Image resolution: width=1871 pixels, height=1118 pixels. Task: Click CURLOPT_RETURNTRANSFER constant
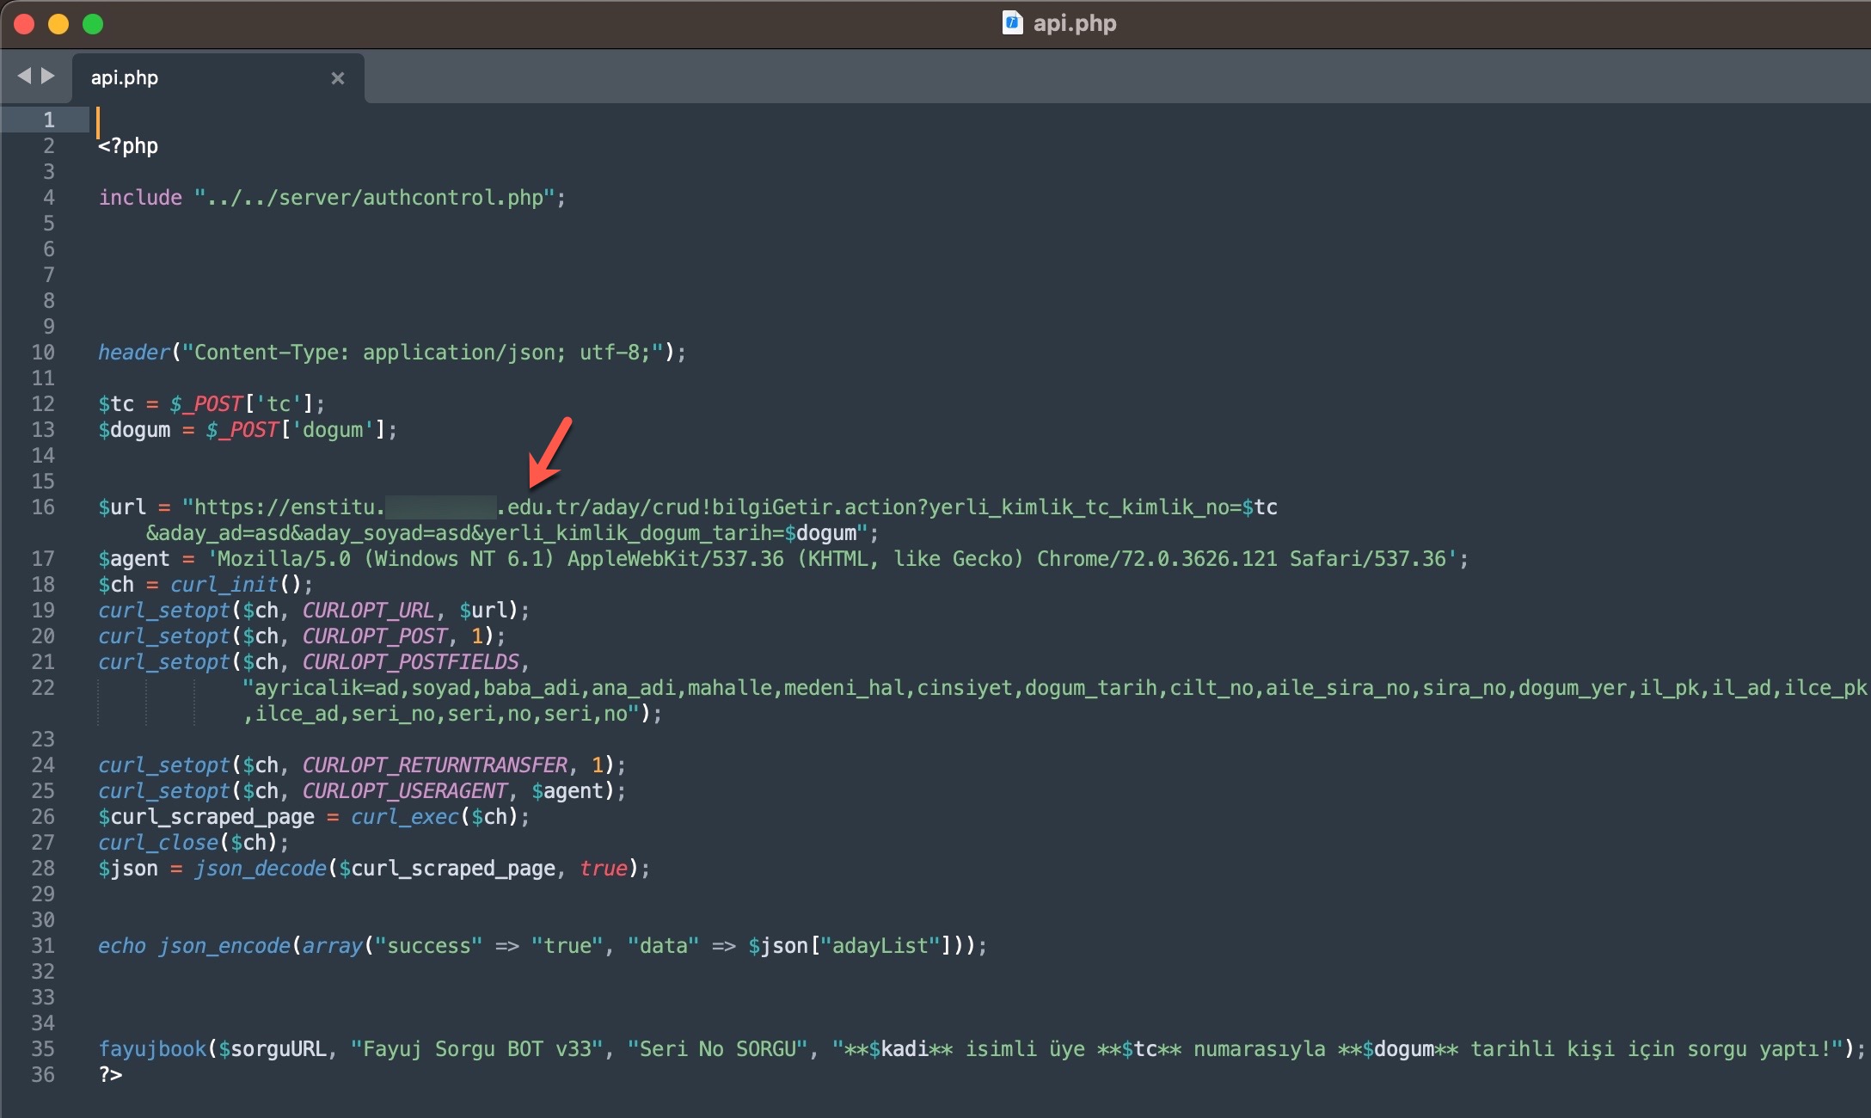434,765
